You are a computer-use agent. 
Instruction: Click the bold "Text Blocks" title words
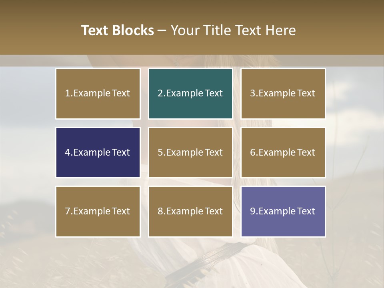[118, 30]
